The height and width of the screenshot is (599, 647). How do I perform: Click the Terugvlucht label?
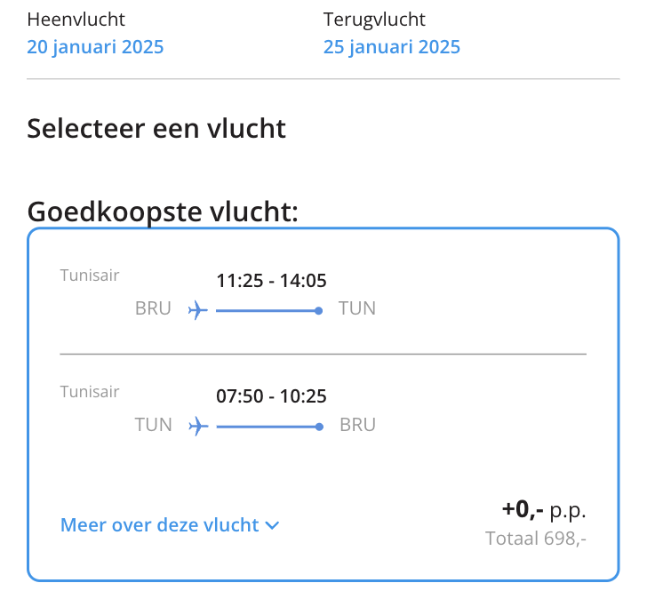pyautogui.click(x=374, y=20)
